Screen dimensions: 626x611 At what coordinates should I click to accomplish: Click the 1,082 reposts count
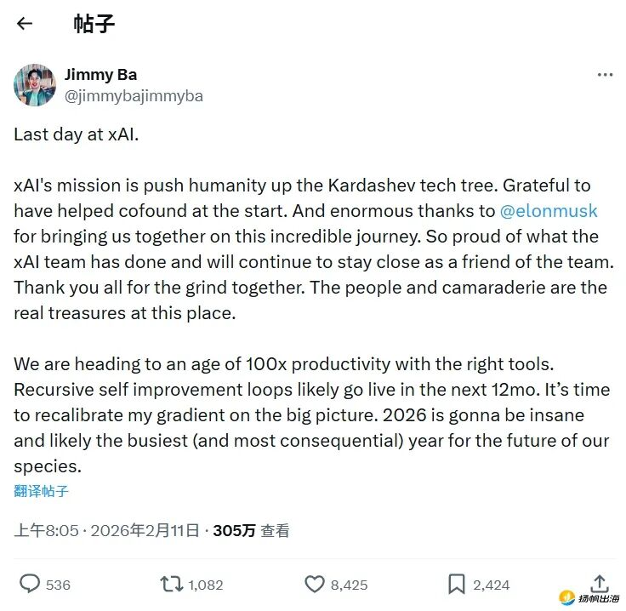pyautogui.click(x=205, y=585)
